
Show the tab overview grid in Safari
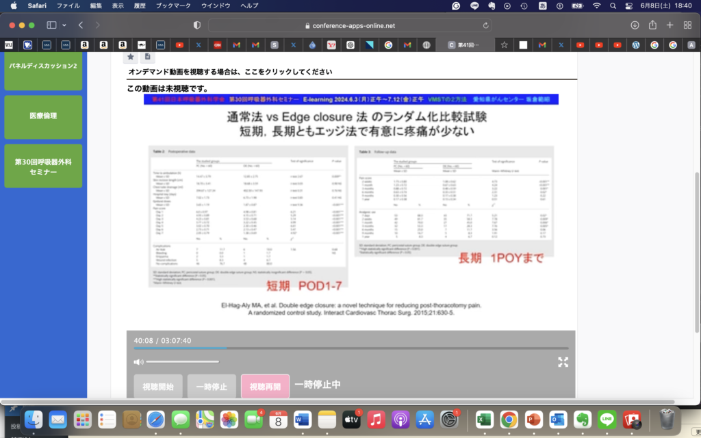[687, 25]
